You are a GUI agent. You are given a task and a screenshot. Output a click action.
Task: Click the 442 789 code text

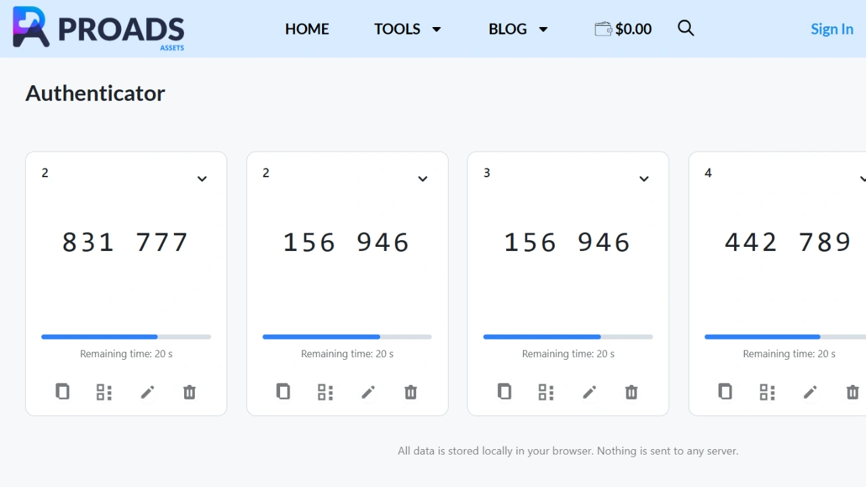coord(788,242)
